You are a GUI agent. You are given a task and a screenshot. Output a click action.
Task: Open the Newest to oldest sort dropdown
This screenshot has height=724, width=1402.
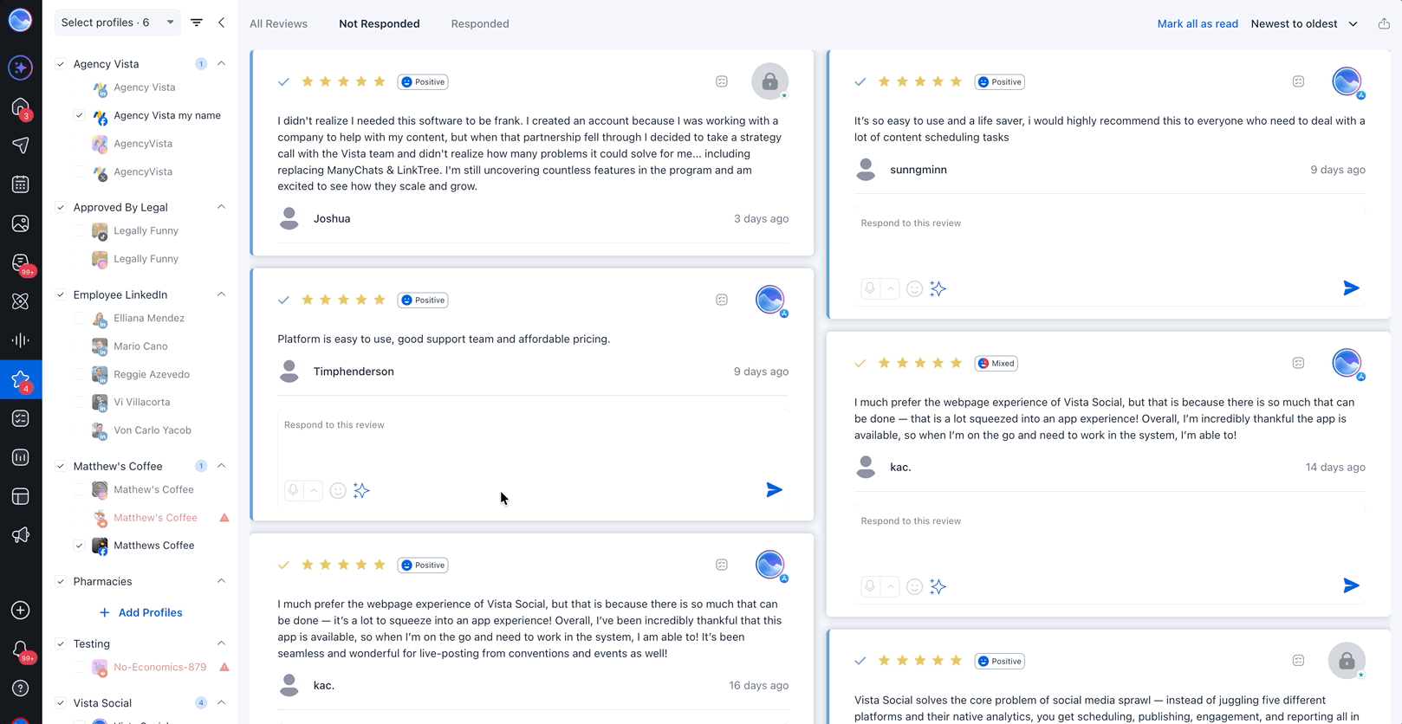1304,23
